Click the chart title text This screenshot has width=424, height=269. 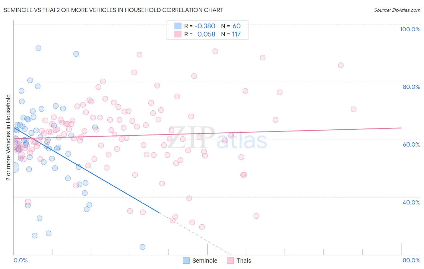coord(113,10)
